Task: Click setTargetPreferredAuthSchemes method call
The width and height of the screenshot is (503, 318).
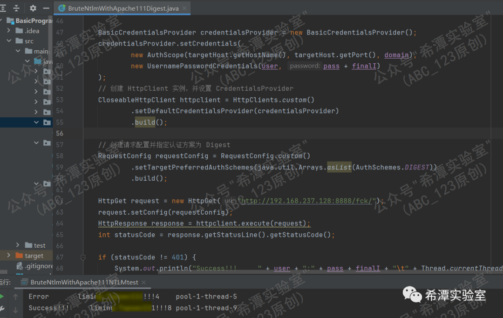Action: 194,167
